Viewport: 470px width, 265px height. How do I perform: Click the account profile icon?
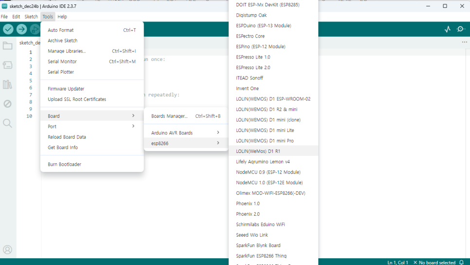pyautogui.click(x=7, y=250)
